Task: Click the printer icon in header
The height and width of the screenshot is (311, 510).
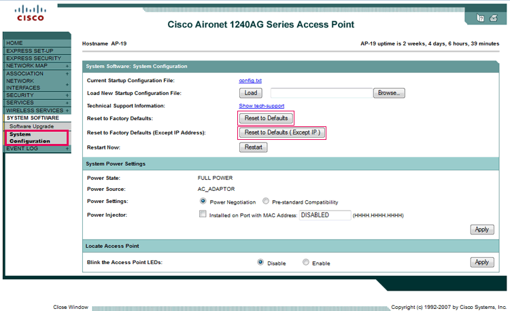Action: pyautogui.click(x=494, y=18)
